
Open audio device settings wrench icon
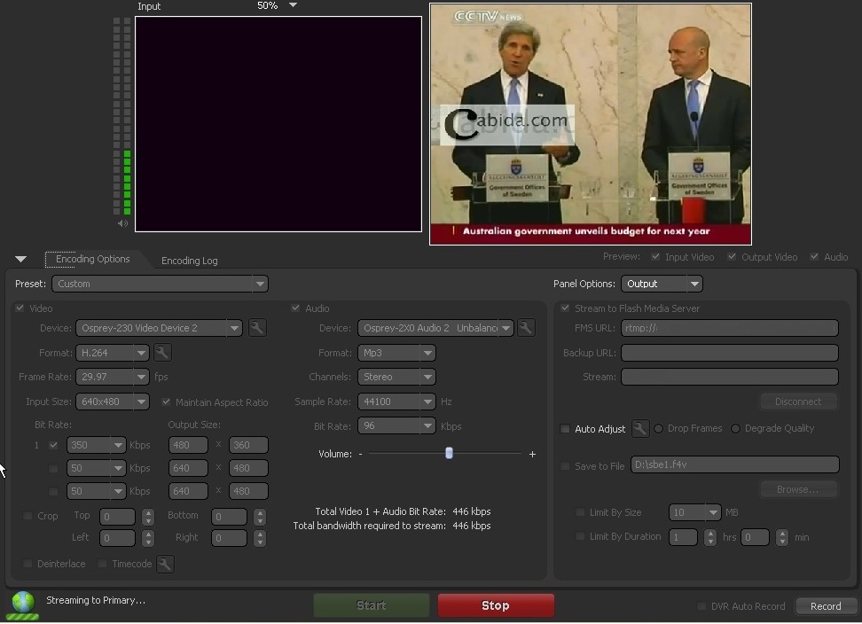(526, 328)
